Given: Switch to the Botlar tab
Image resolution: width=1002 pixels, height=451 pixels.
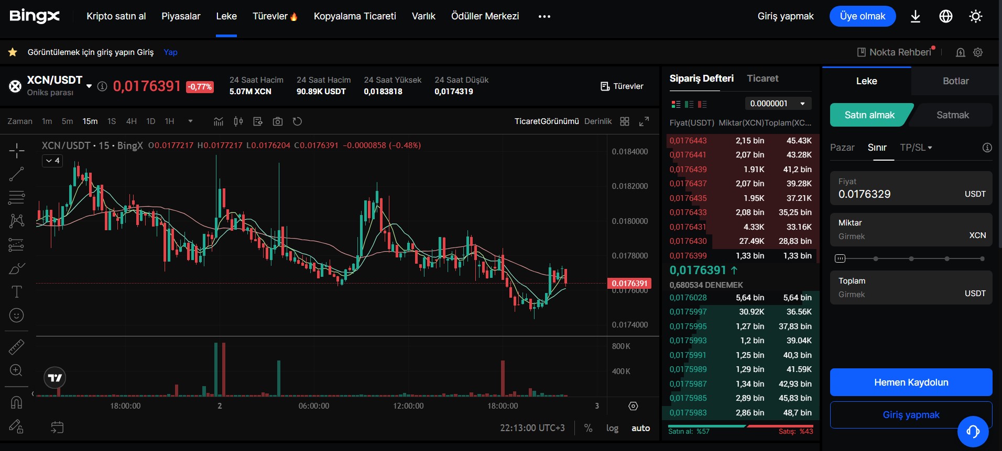Looking at the screenshot, I should pos(956,81).
